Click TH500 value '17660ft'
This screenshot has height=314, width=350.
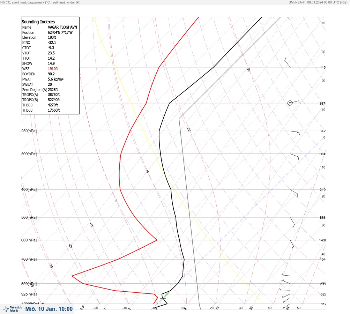pos(54,110)
